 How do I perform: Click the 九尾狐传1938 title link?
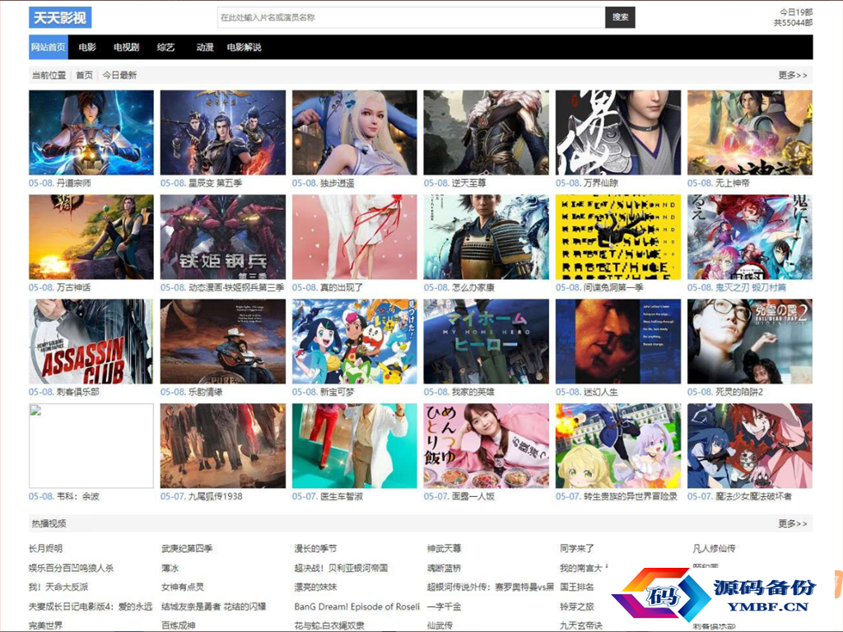(215, 496)
